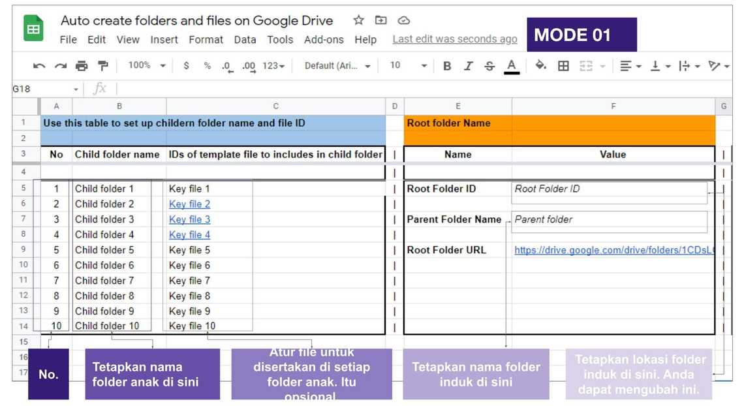Viewport: 744px width, 406px height.
Task: Open the Data menu
Action: point(245,40)
